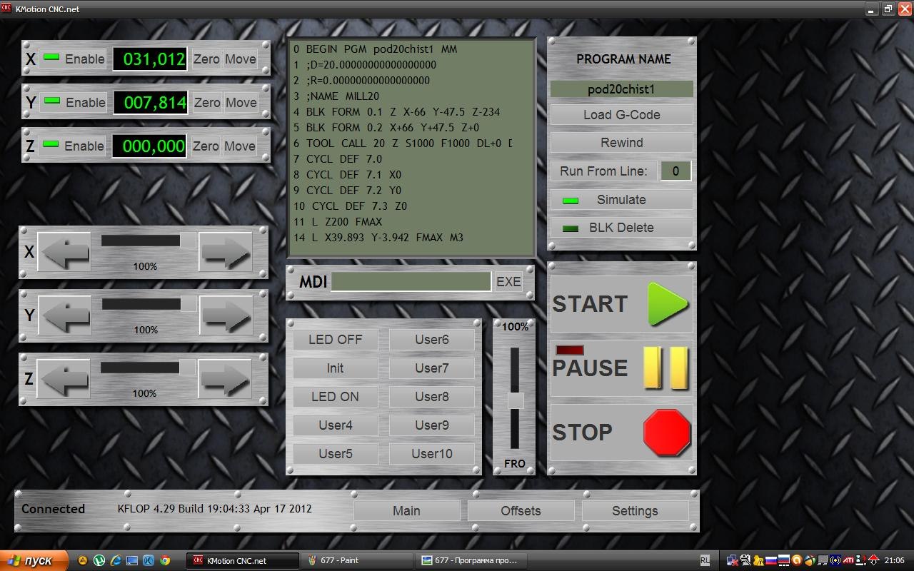The height and width of the screenshot is (571, 914).
Task: Click the User7 button
Action: coord(432,368)
